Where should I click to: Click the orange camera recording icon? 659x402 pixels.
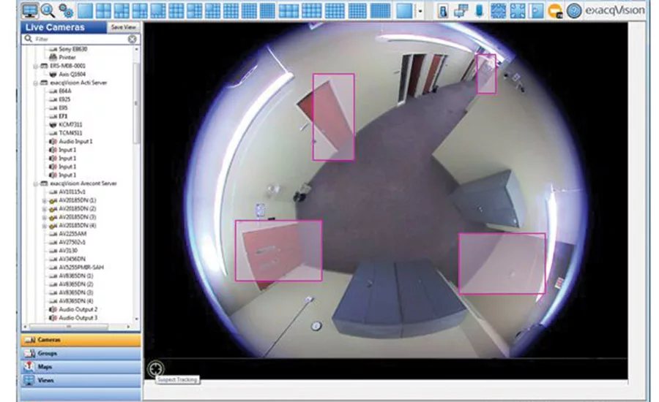(555, 11)
